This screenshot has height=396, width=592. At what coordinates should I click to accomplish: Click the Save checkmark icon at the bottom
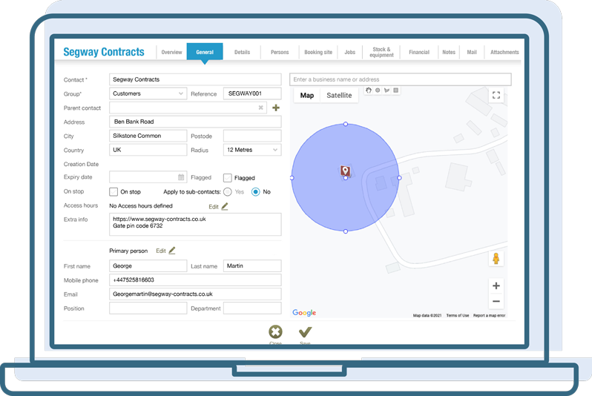(x=305, y=331)
